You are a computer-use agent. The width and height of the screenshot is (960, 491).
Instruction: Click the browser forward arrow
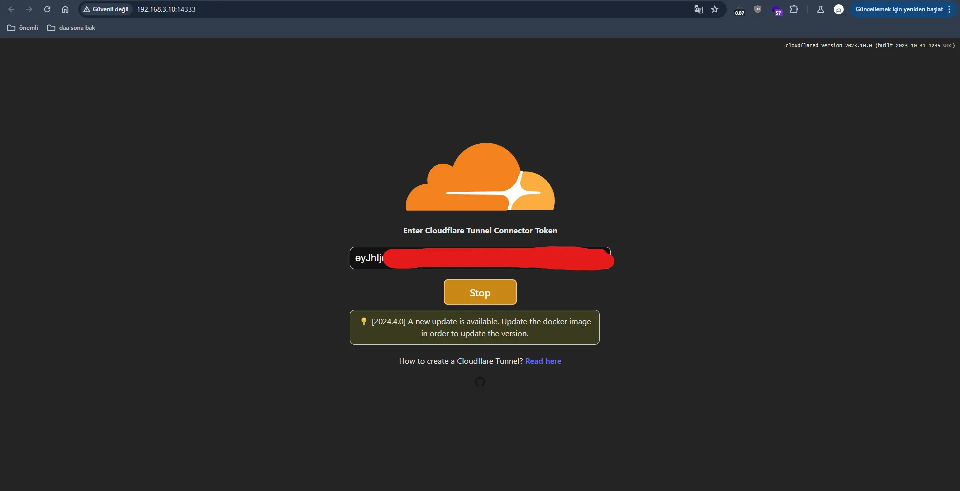click(29, 9)
